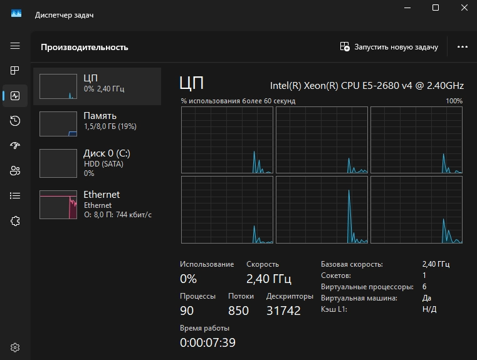Open the Users page icon
477x360 pixels.
pyautogui.click(x=15, y=170)
